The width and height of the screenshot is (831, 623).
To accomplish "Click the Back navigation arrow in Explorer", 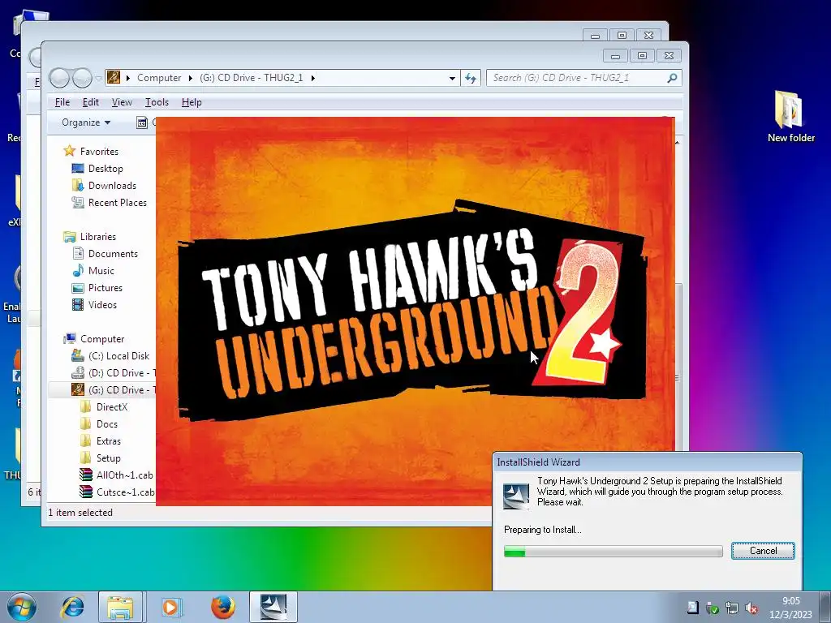I will [59, 79].
